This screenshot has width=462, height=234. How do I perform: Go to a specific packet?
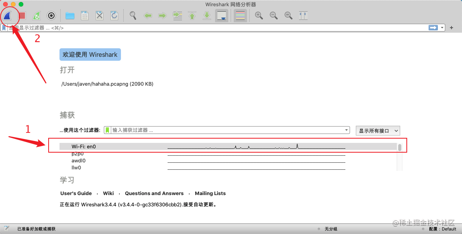(x=177, y=15)
